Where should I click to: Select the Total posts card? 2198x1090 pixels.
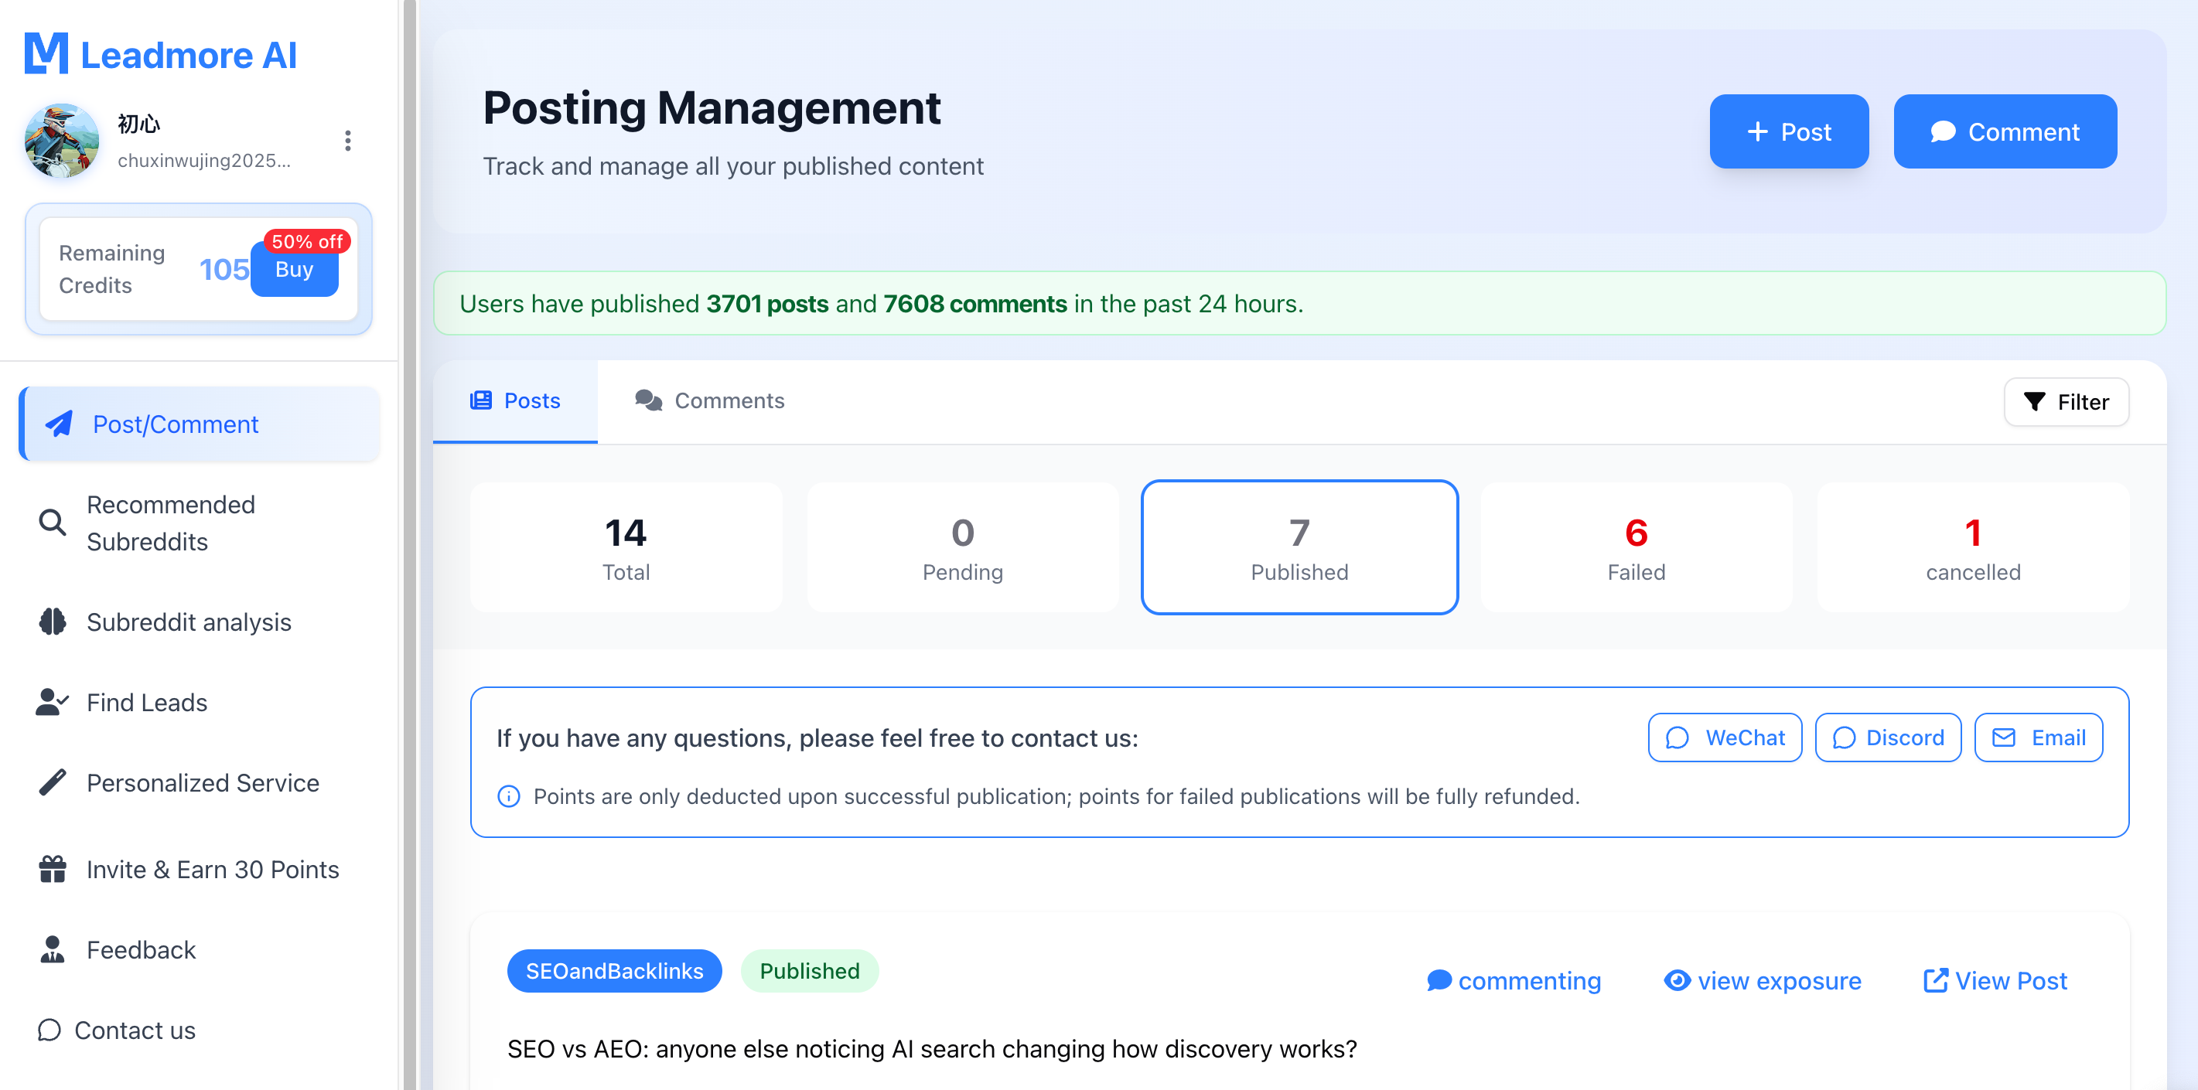[626, 547]
